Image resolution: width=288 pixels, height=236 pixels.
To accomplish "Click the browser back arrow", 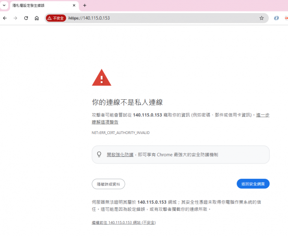I will click(x=5, y=18).
